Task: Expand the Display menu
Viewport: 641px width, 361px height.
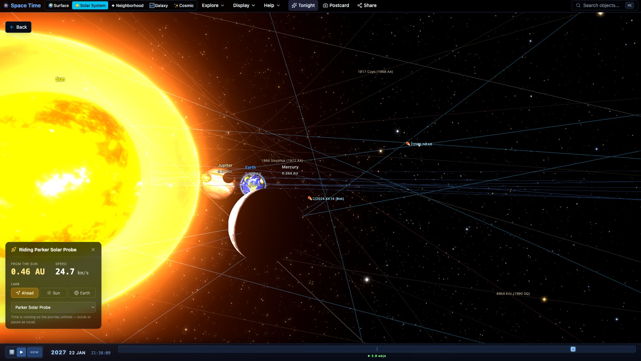Action: [244, 5]
